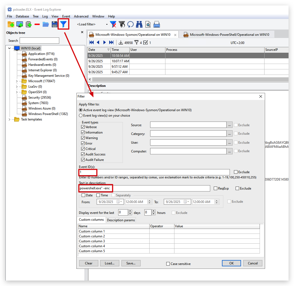Uncheck the Audit Failure checkbox
294x286 pixels.
[x=83, y=160]
